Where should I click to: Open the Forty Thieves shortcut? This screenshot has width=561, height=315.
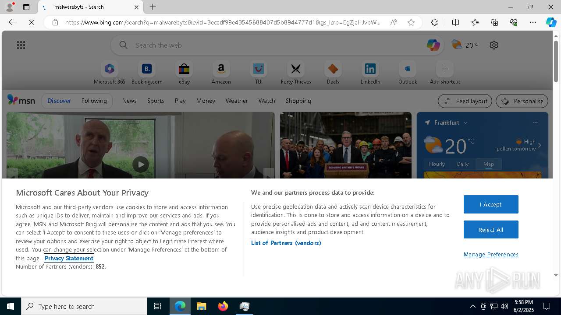click(x=296, y=73)
